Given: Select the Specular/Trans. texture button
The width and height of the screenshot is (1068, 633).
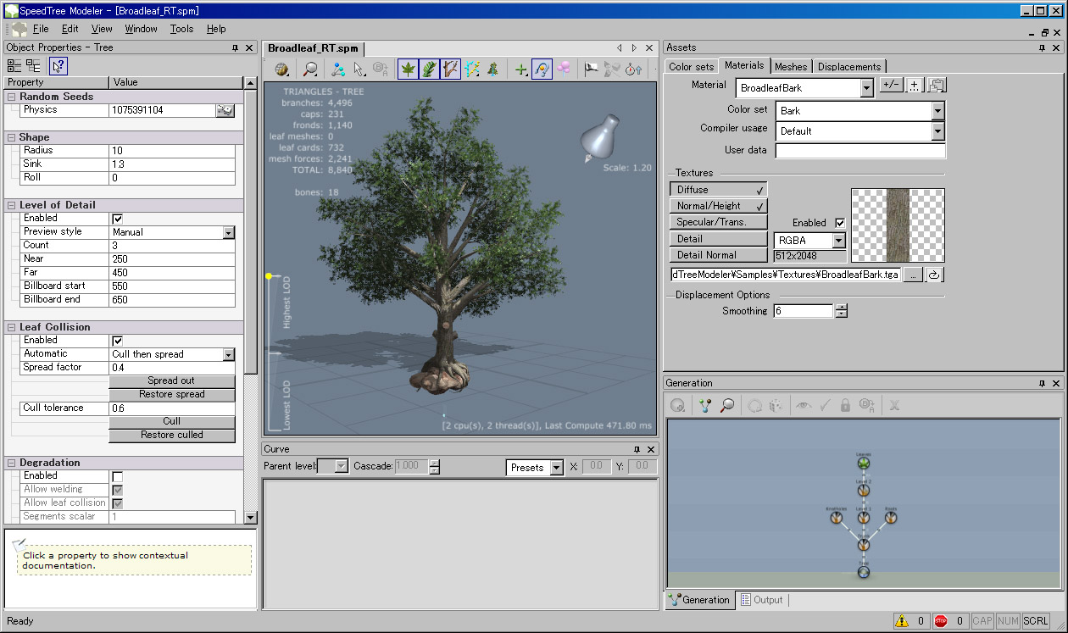Looking at the screenshot, I should tap(719, 222).
